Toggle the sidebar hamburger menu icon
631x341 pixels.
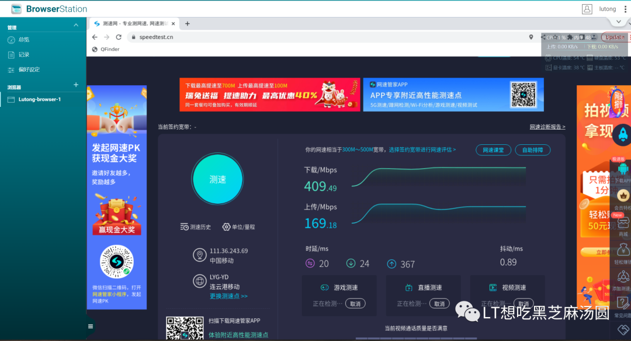click(x=91, y=326)
